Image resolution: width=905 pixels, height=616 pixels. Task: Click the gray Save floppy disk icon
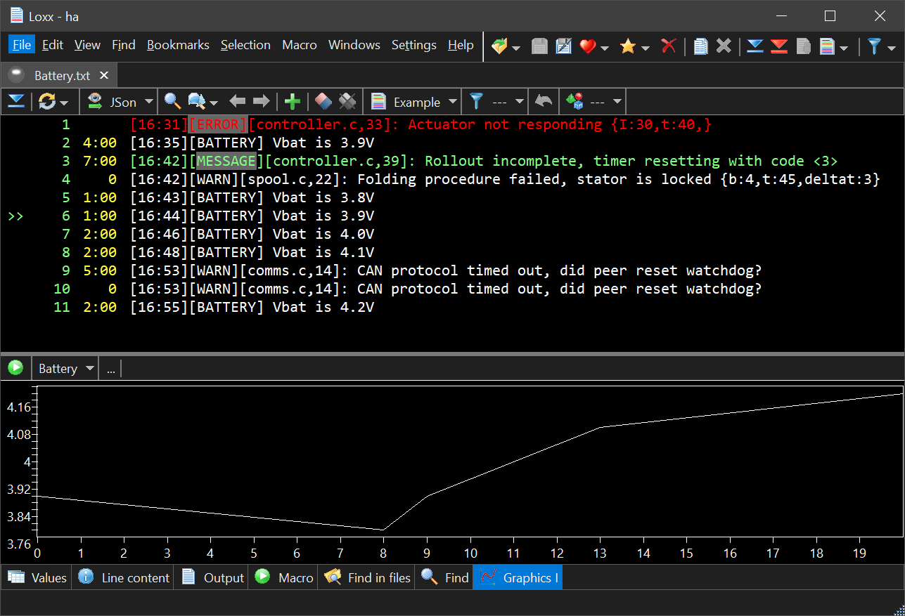click(x=539, y=46)
